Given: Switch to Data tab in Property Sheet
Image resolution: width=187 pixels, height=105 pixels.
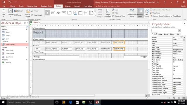Looking at the screenshot, I should pyautogui.click(x=160, y=34).
